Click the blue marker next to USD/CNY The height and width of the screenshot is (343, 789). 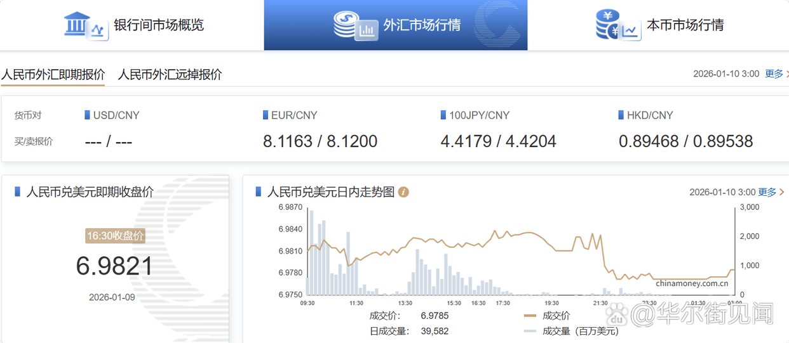[x=87, y=115]
